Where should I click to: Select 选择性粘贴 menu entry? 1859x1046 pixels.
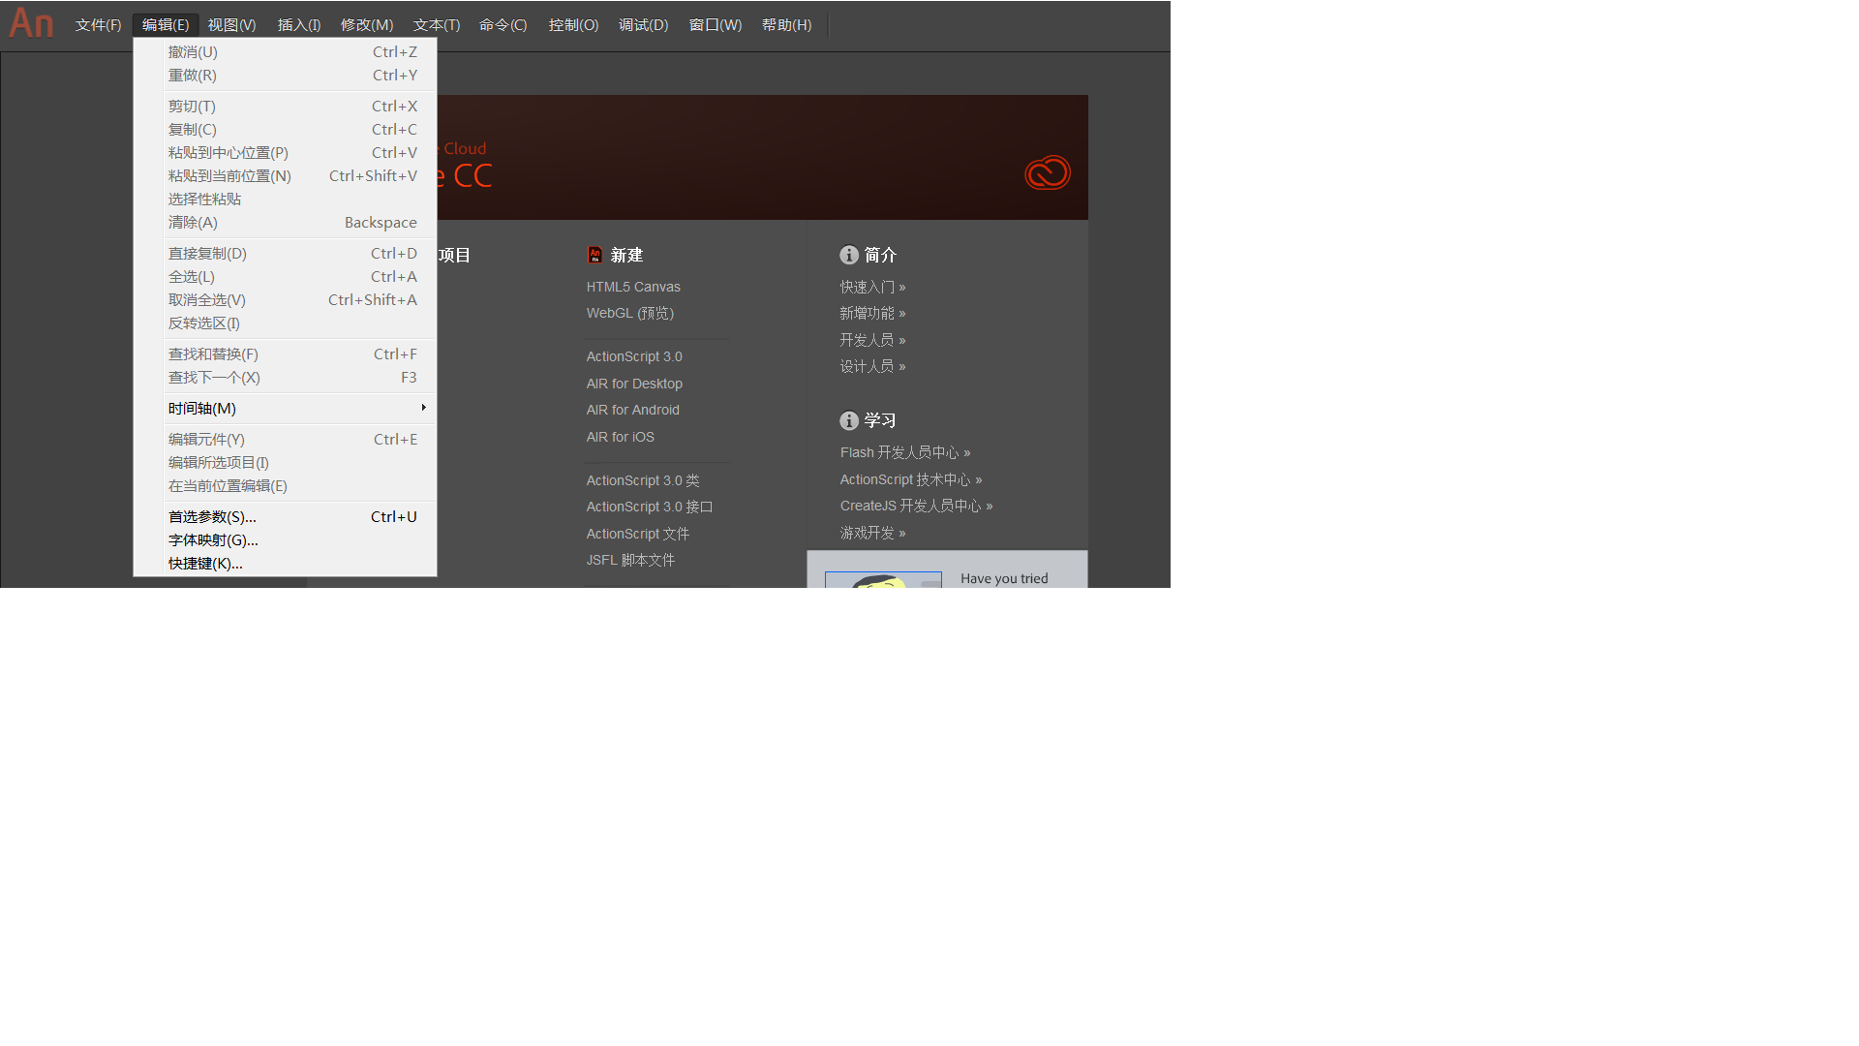coord(285,200)
